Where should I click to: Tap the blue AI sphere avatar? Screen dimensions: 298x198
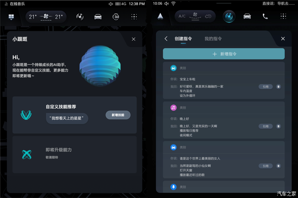tap(100, 65)
